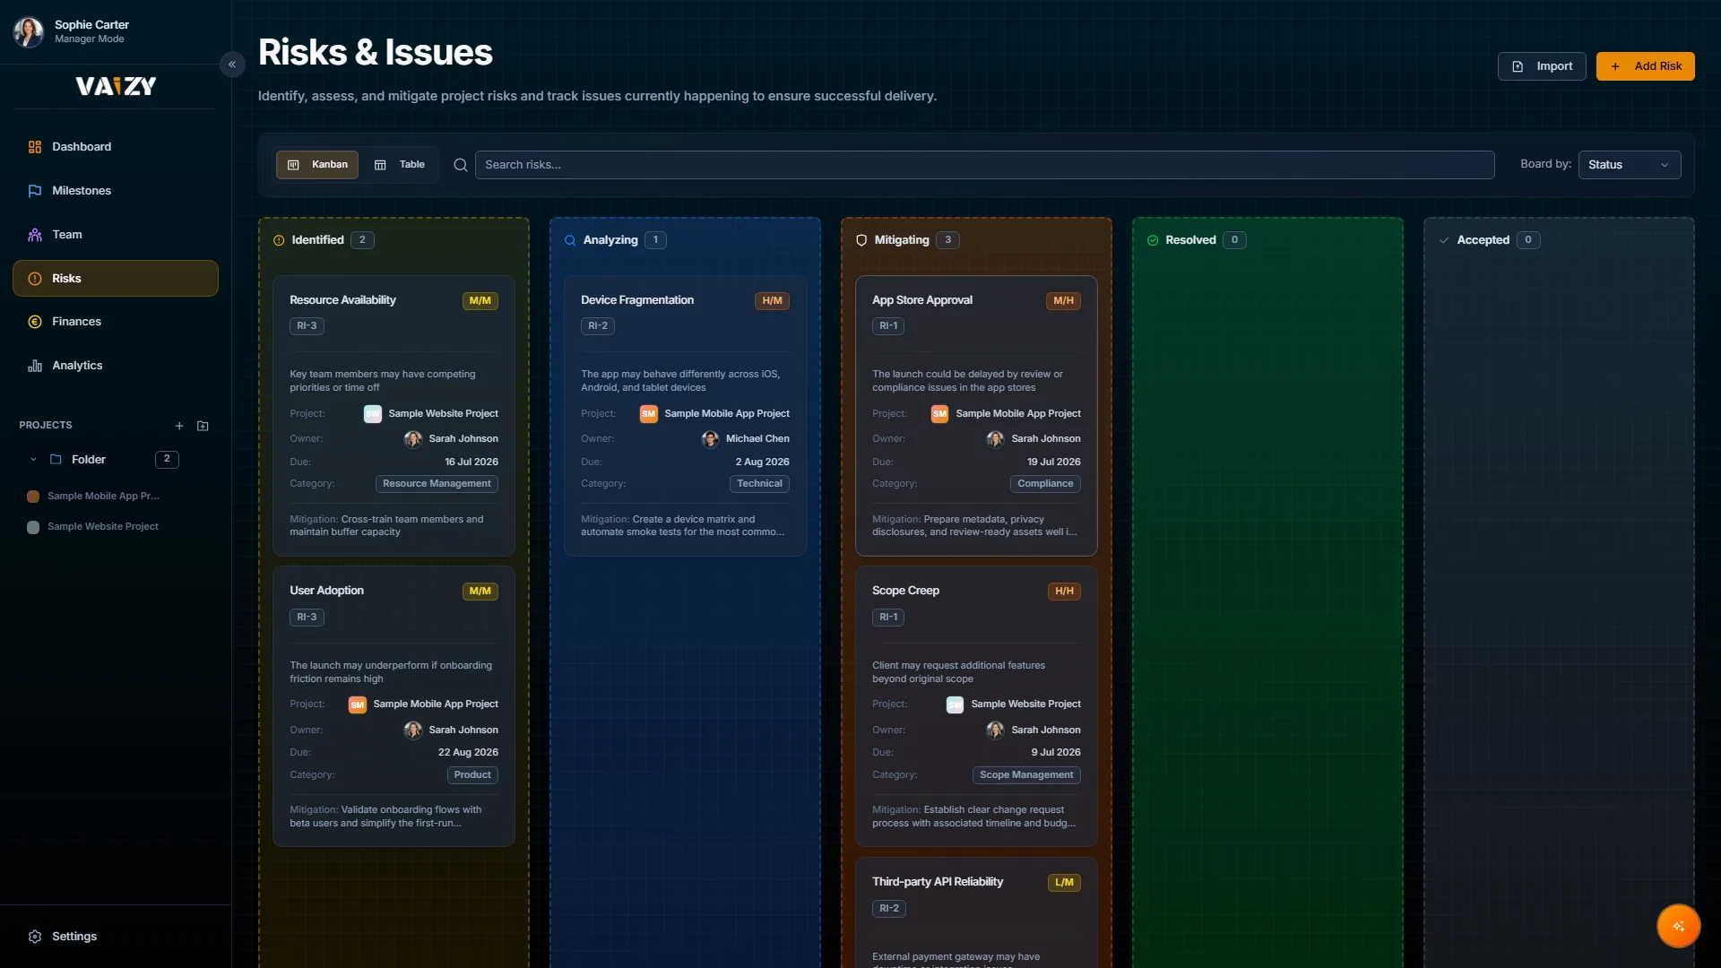Open the Board by Status dropdown
1721x968 pixels.
(1629, 165)
